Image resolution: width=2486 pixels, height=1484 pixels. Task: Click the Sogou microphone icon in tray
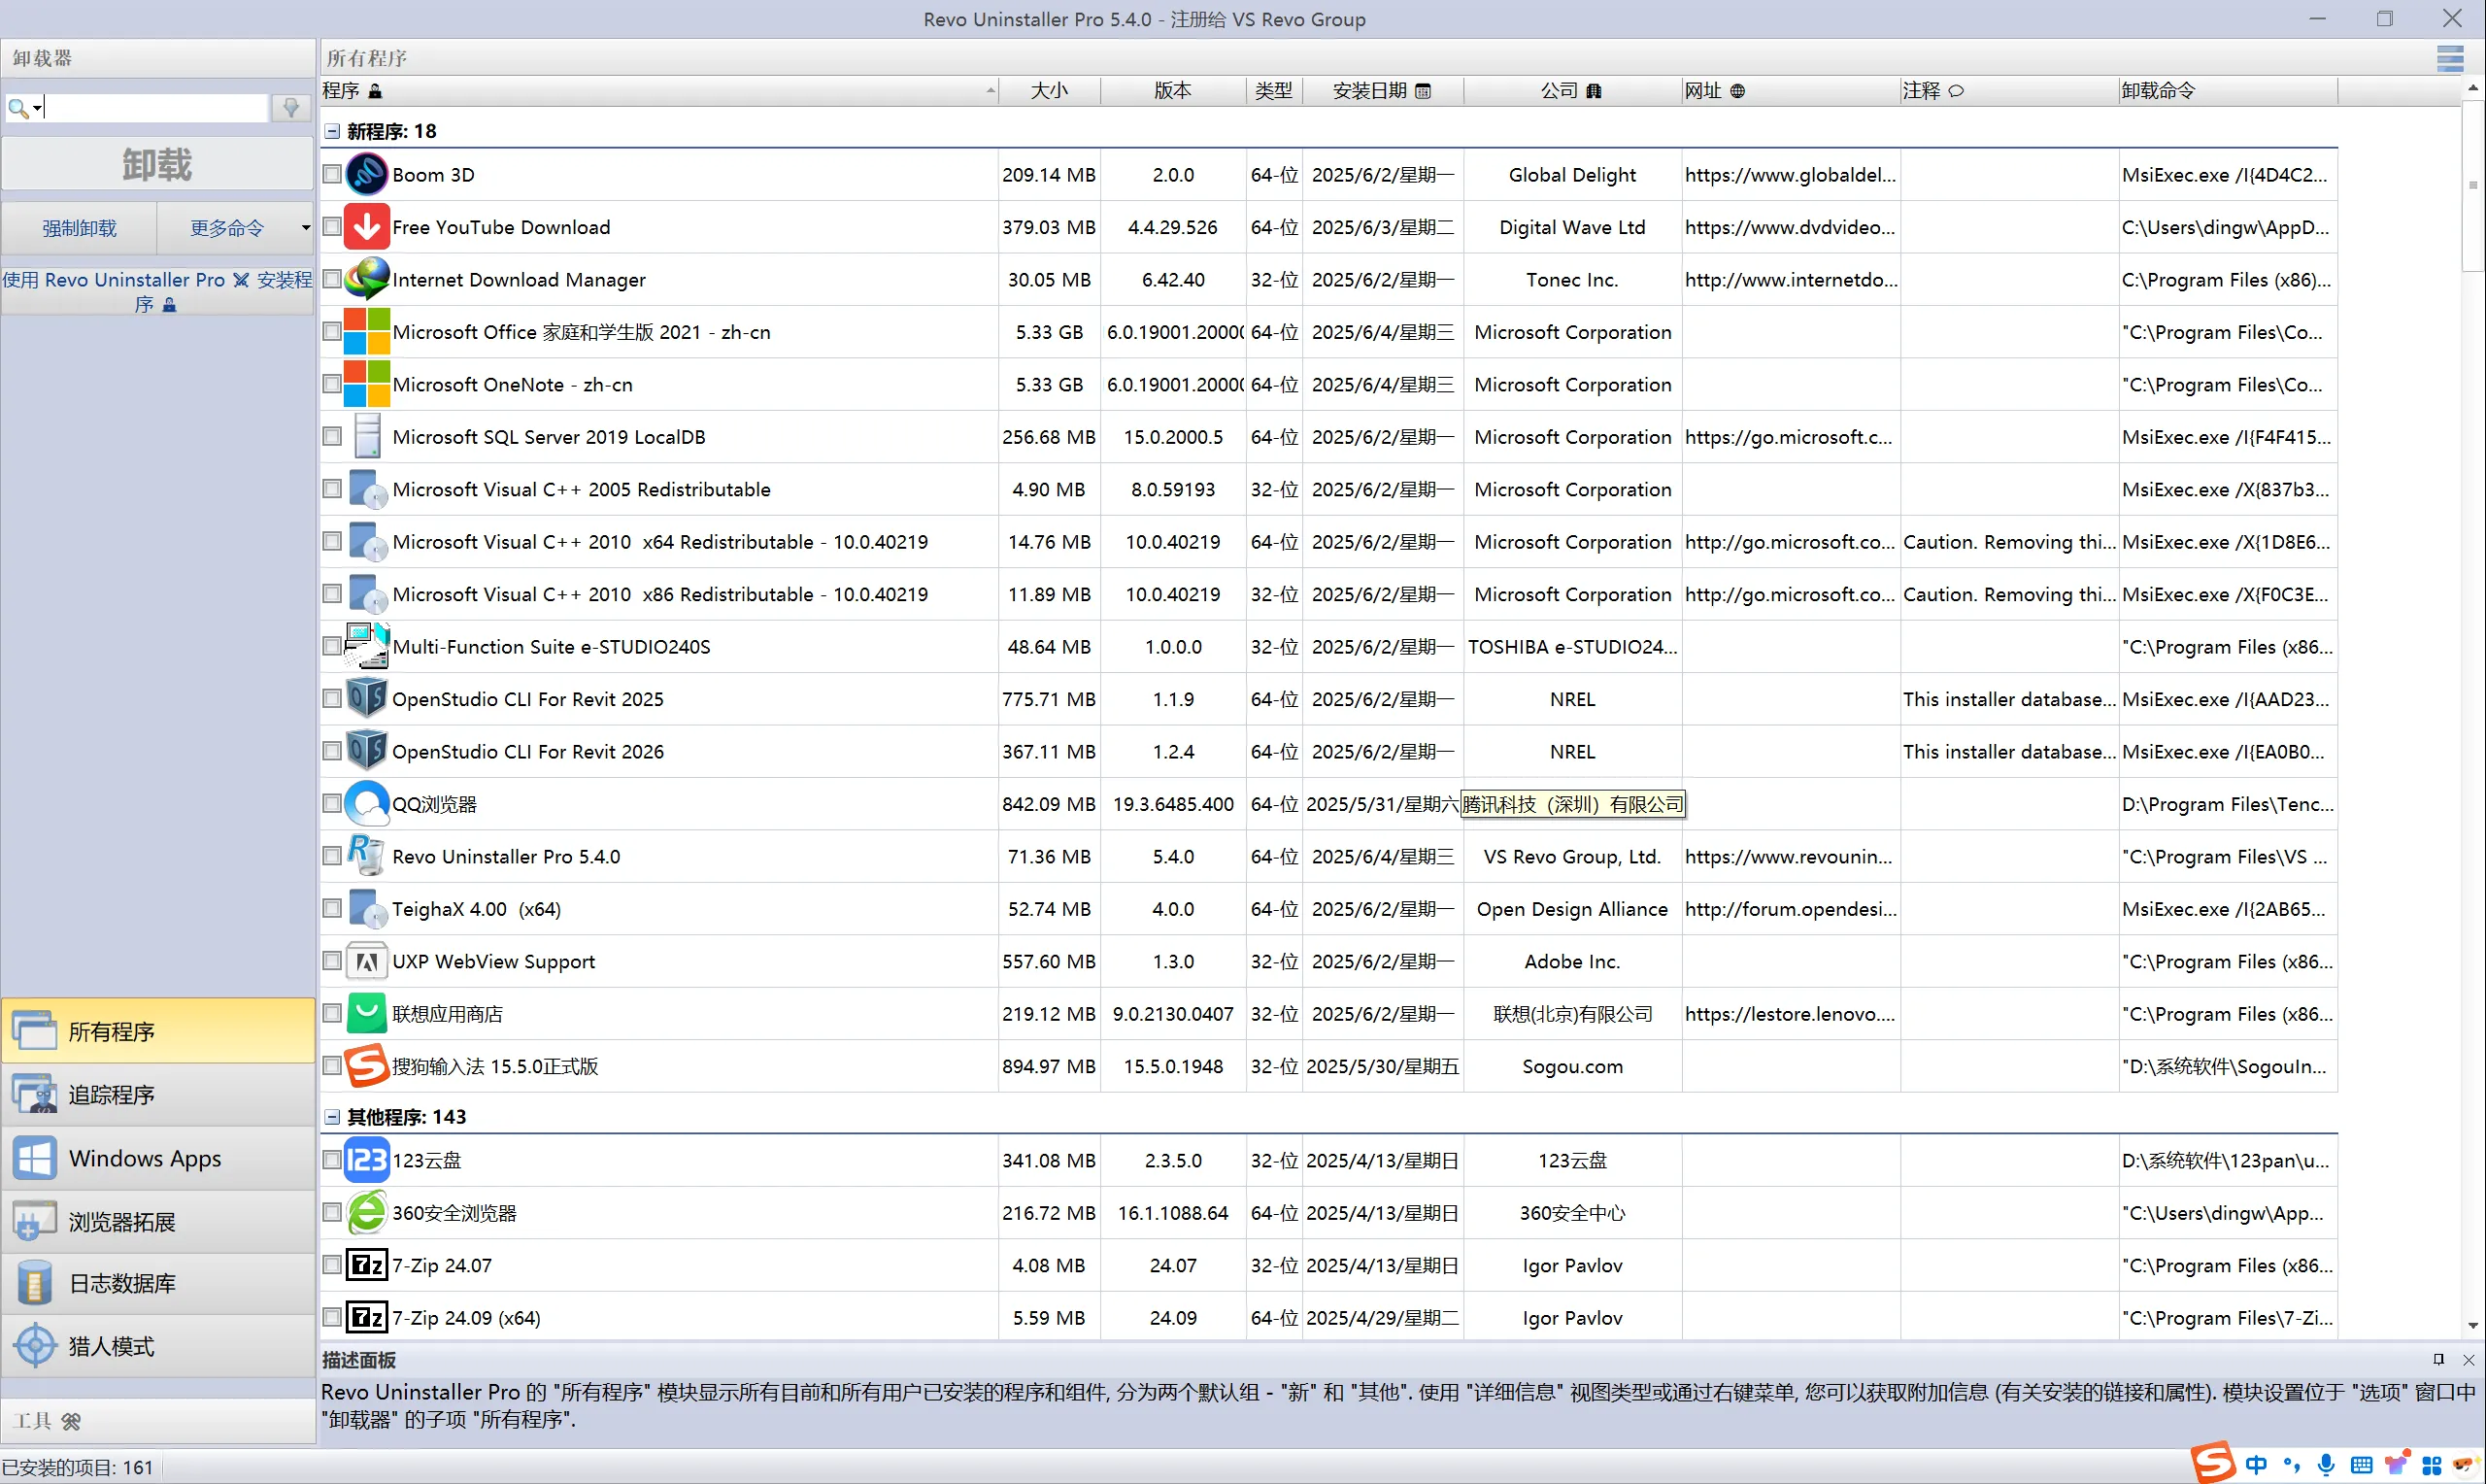[2326, 1465]
